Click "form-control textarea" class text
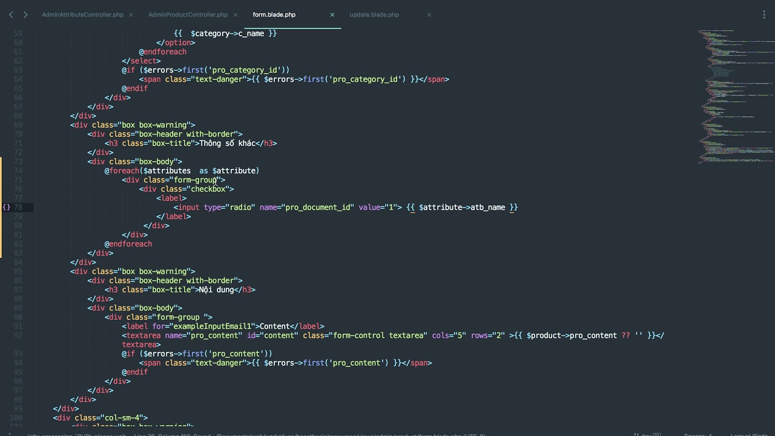Image resolution: width=775 pixels, height=436 pixels. pyautogui.click(x=380, y=335)
